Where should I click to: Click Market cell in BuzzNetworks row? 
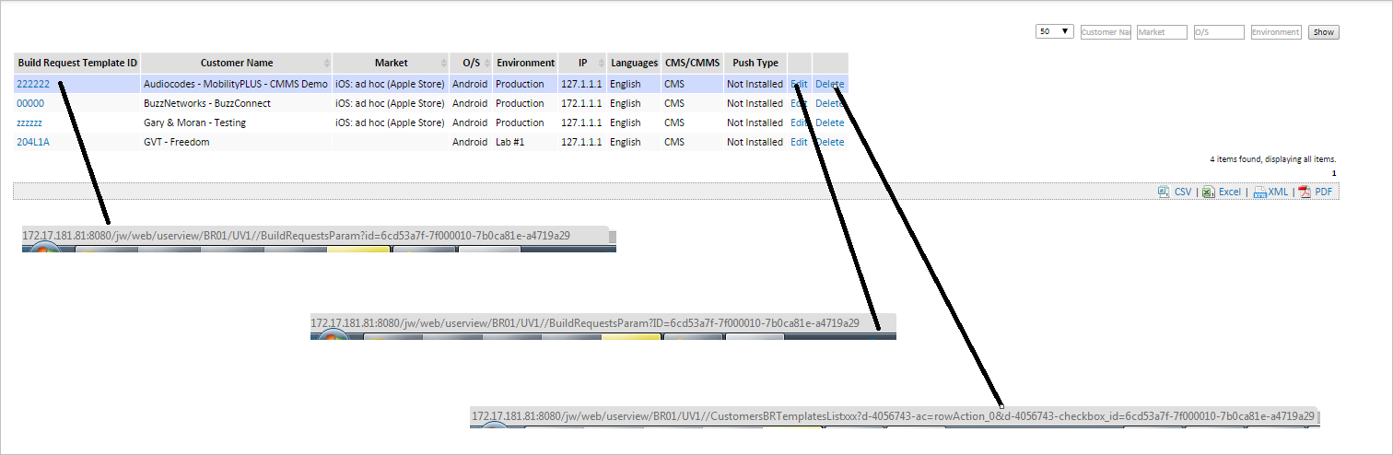click(x=391, y=103)
